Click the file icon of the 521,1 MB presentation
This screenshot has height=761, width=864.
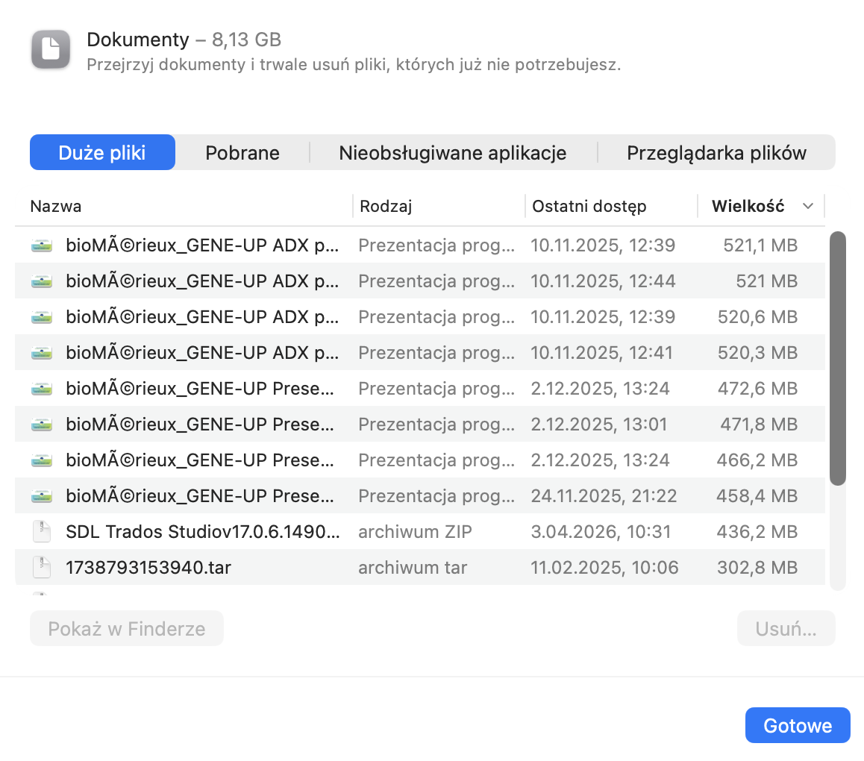point(42,245)
